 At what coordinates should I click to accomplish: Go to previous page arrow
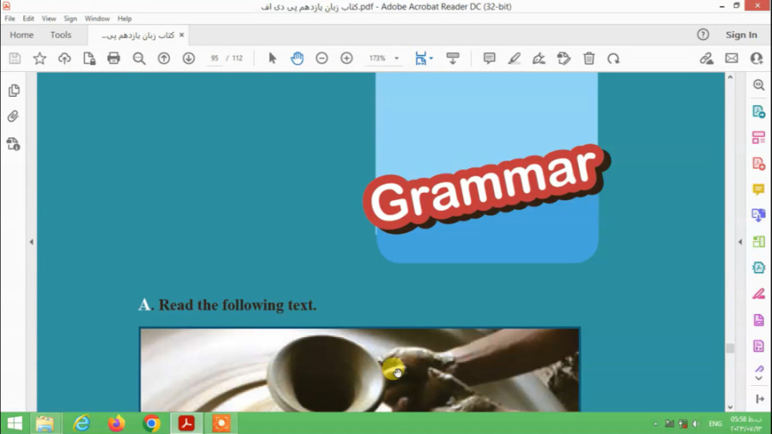click(x=164, y=58)
